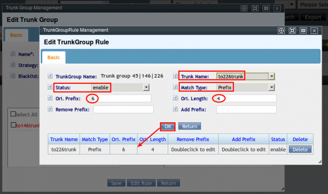328x194 pixels.
Task: Click help icon next to Status field
Action: [x=51, y=88]
